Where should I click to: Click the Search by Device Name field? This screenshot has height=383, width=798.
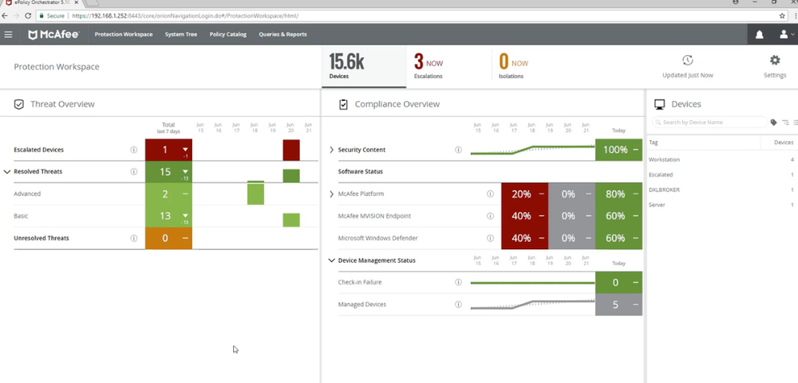click(x=709, y=123)
